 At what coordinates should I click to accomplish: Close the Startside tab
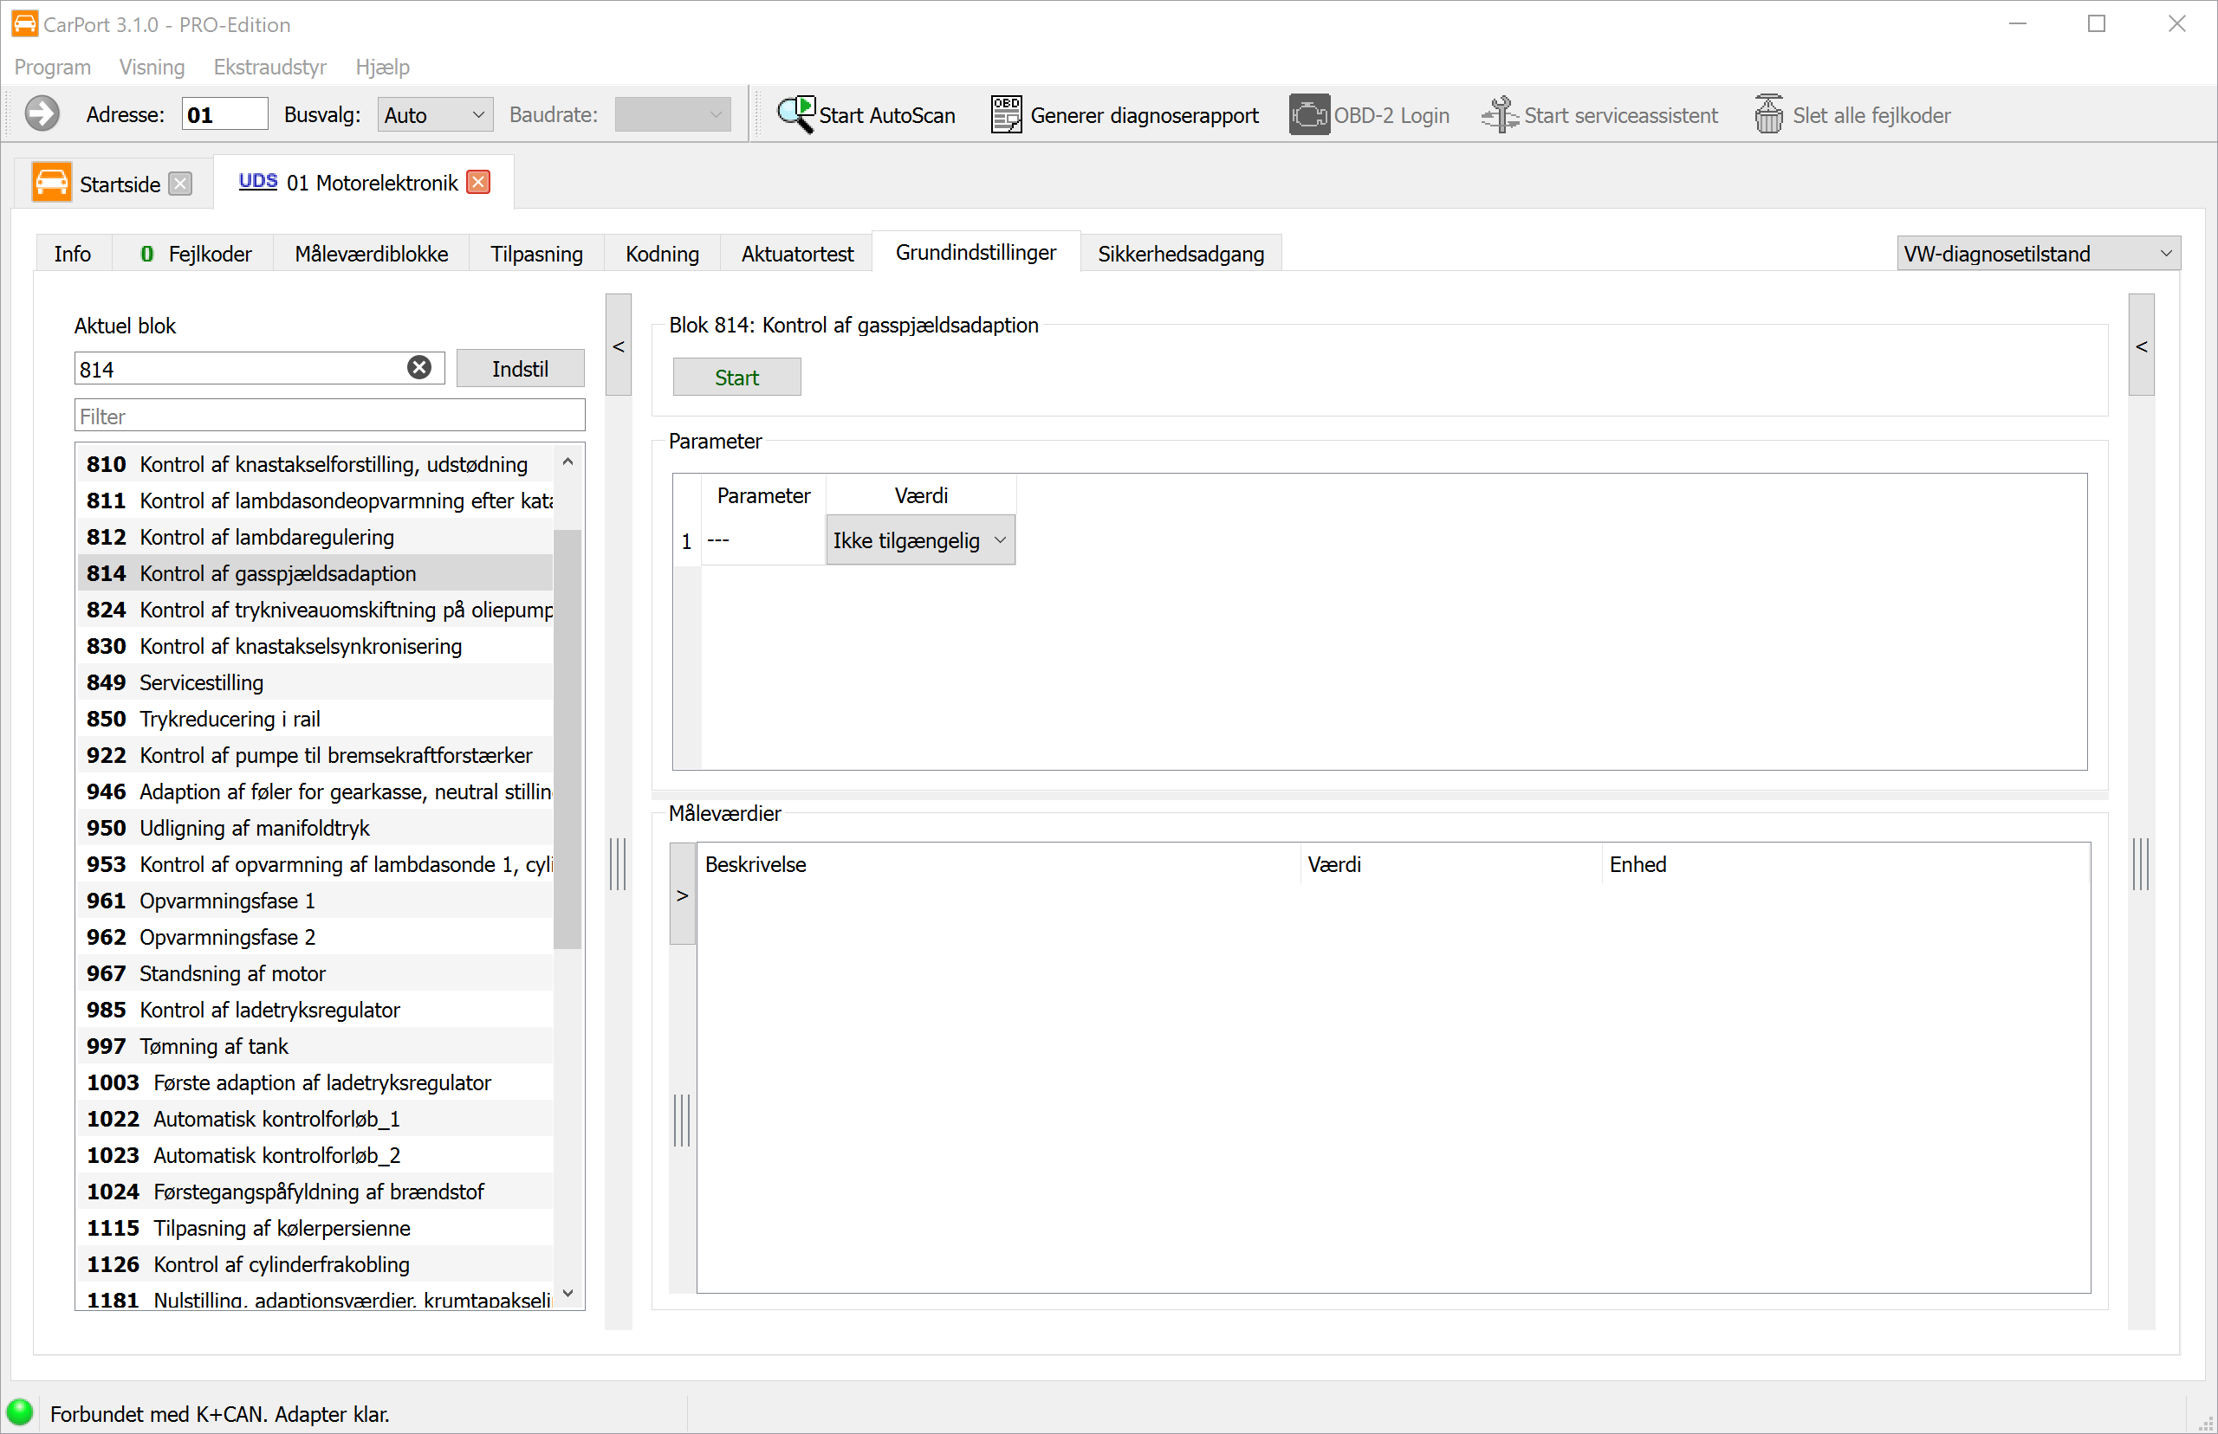[181, 184]
